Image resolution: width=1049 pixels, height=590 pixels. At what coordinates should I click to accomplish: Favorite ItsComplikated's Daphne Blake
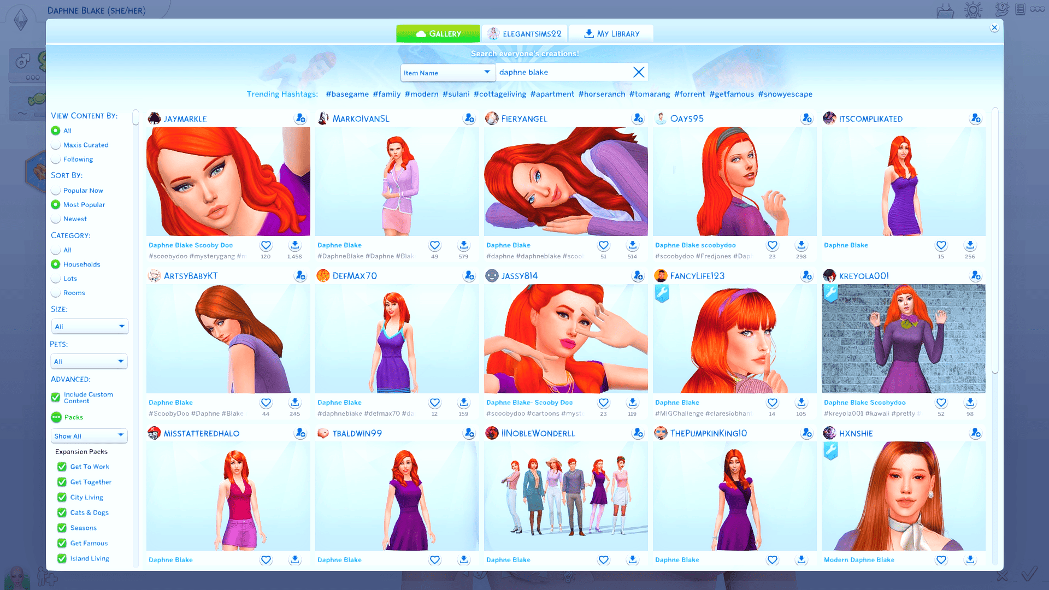941,245
